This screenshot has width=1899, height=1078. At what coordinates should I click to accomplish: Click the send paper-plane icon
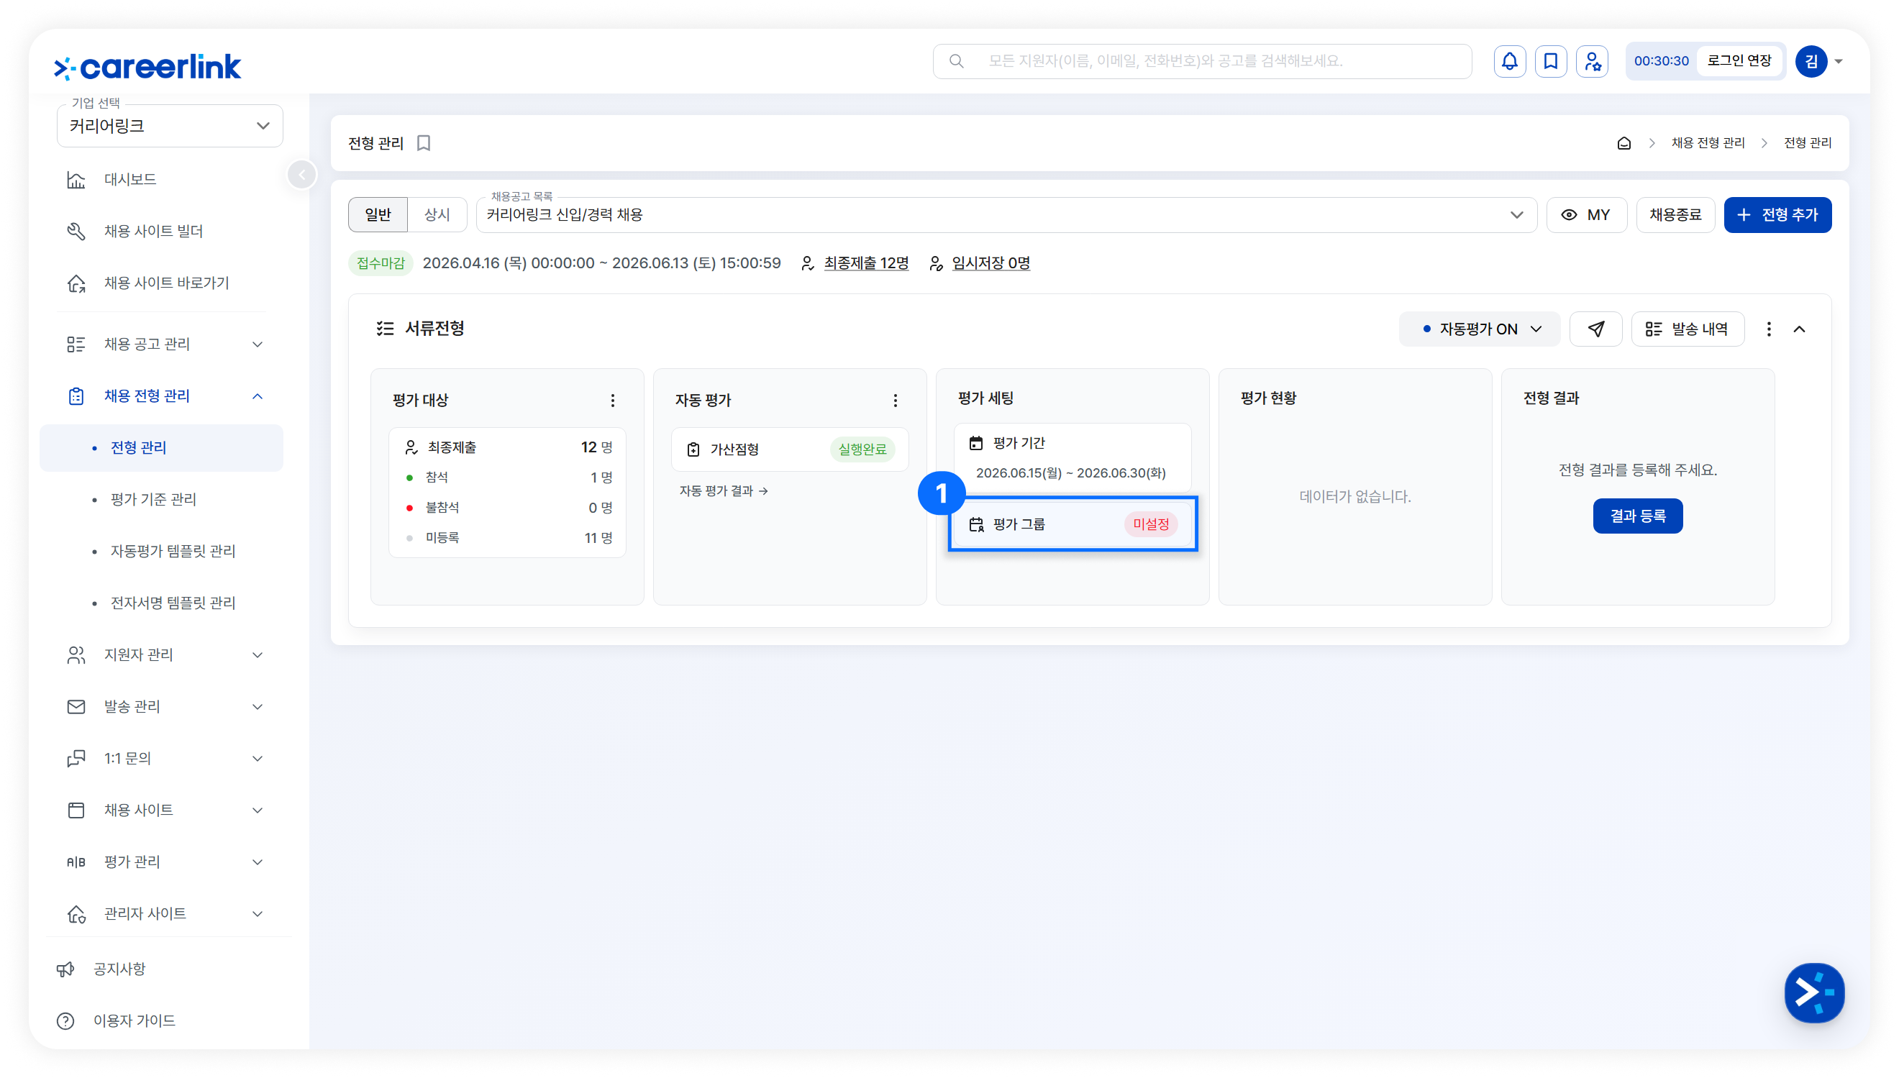point(1595,329)
